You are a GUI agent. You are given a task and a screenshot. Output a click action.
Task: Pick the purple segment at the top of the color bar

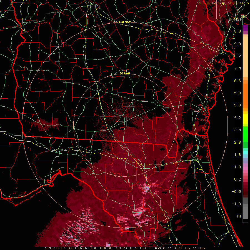(x=245, y=28)
